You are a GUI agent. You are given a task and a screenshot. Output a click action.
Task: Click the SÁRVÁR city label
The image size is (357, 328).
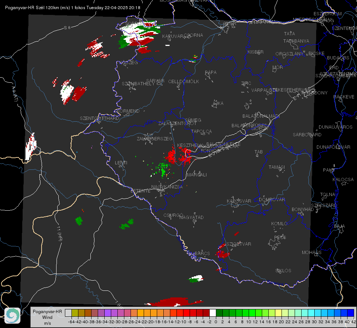[x=155, y=81]
